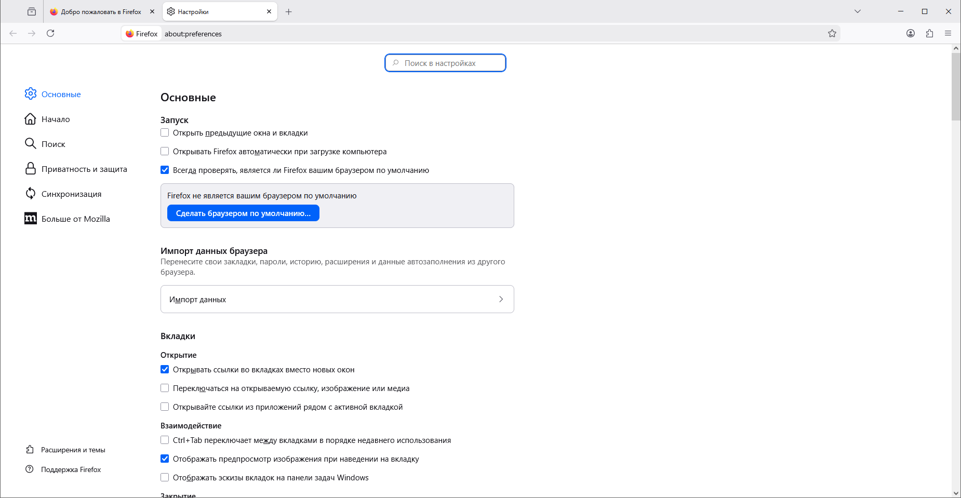
Task: Expand the Импорт данных row
Action: [337, 299]
